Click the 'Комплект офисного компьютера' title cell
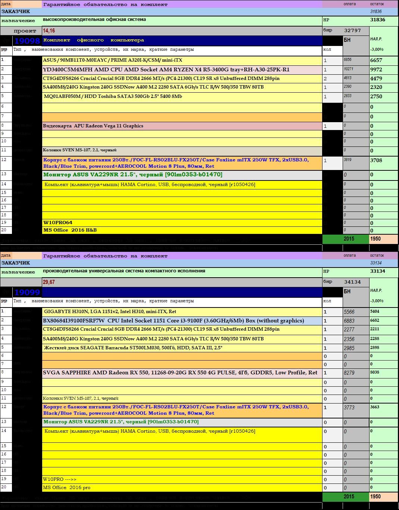 coord(182,40)
